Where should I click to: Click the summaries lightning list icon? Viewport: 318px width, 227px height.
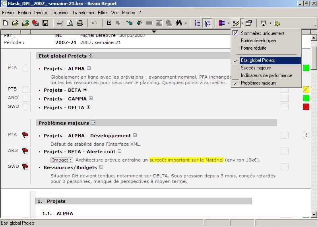[x=236, y=23]
